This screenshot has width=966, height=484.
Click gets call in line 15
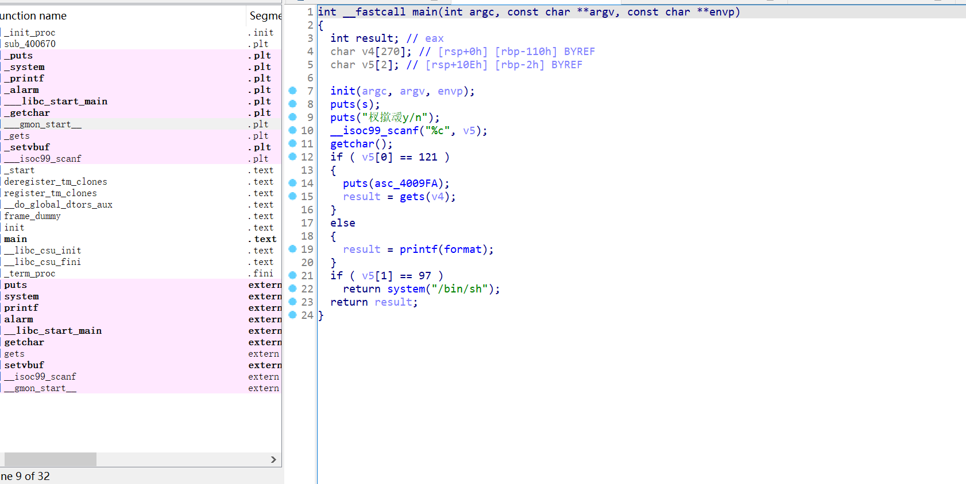pyautogui.click(x=412, y=197)
